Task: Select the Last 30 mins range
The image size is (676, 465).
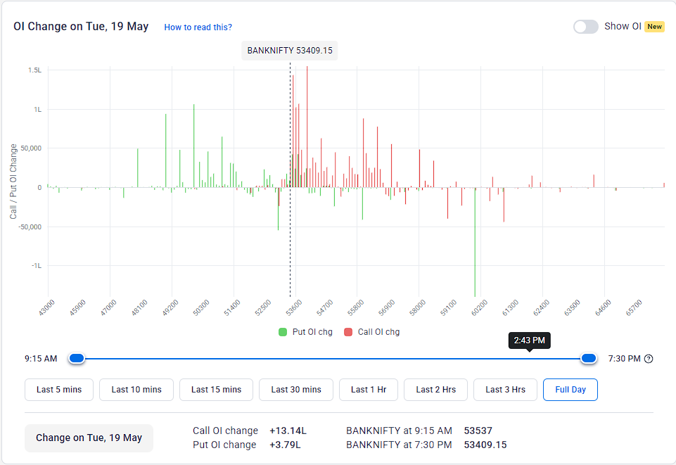Action: pos(295,390)
